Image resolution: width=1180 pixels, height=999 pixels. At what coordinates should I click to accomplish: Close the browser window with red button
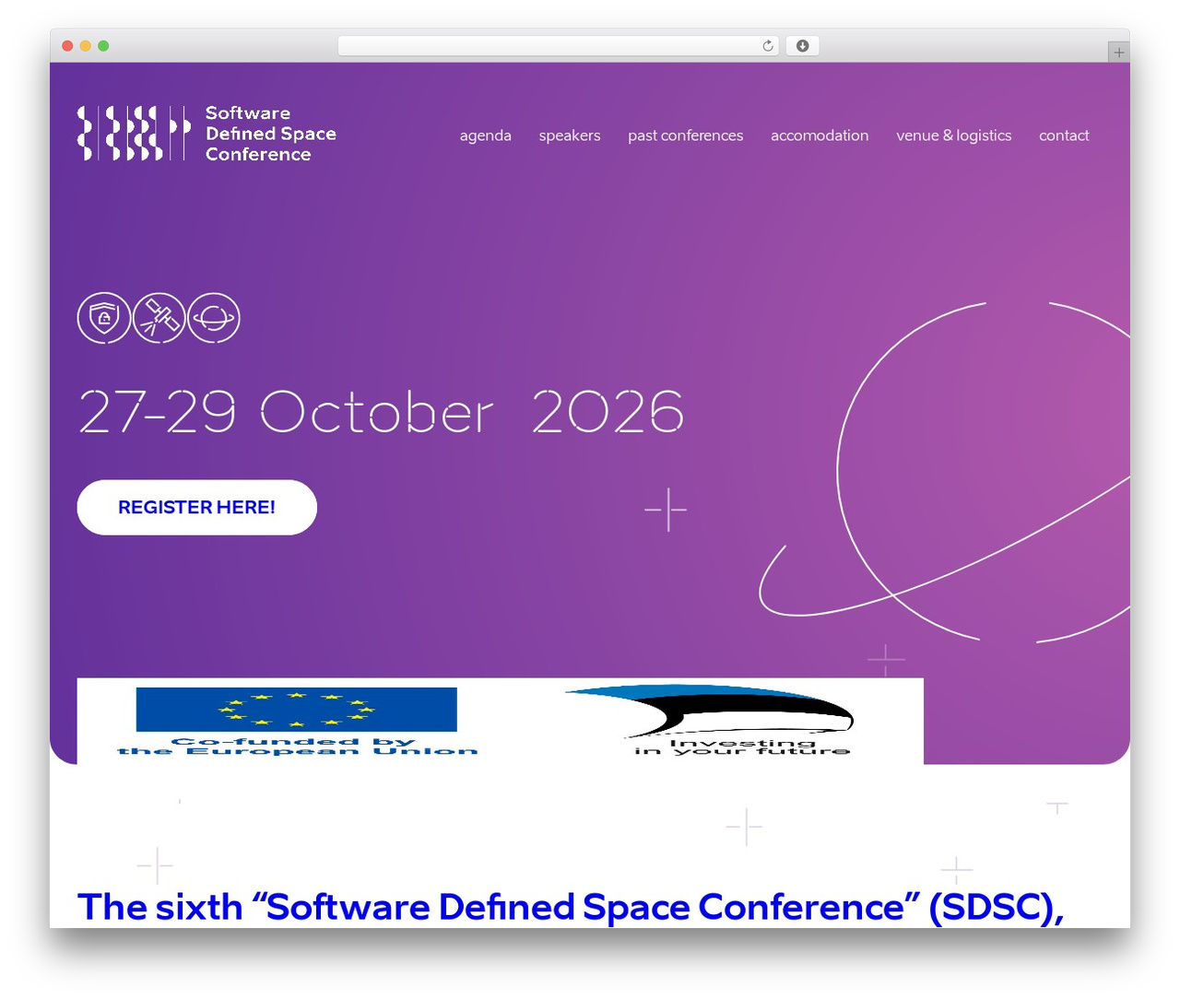pos(67,46)
